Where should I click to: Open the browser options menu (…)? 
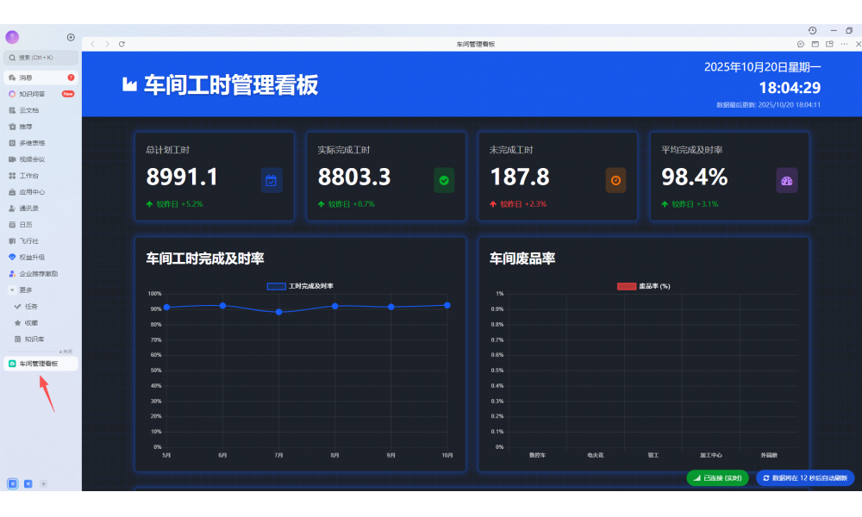click(x=842, y=43)
